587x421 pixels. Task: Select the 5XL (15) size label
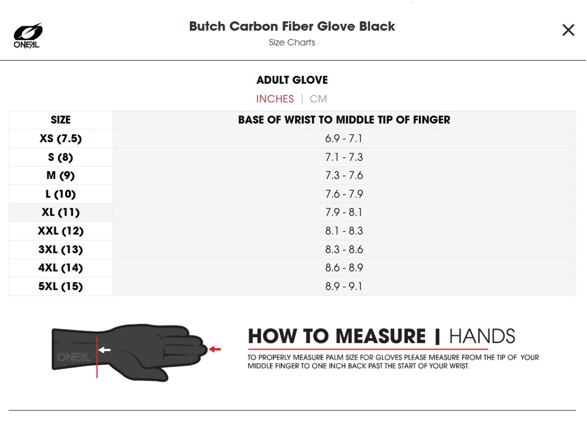click(61, 287)
